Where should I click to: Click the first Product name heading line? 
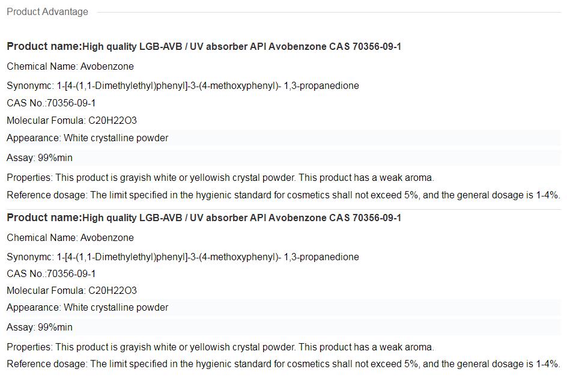click(x=204, y=46)
